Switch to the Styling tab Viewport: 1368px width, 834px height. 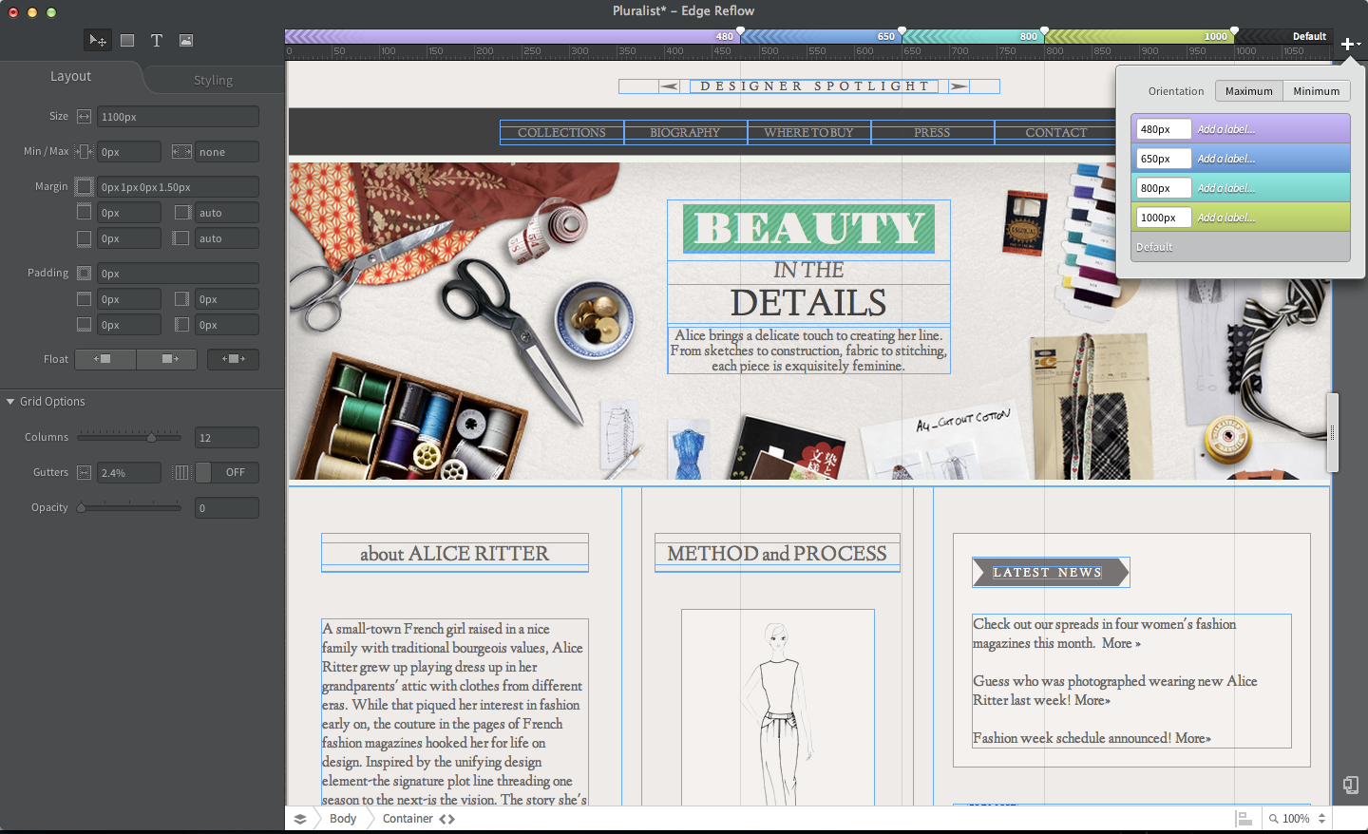coord(213,80)
